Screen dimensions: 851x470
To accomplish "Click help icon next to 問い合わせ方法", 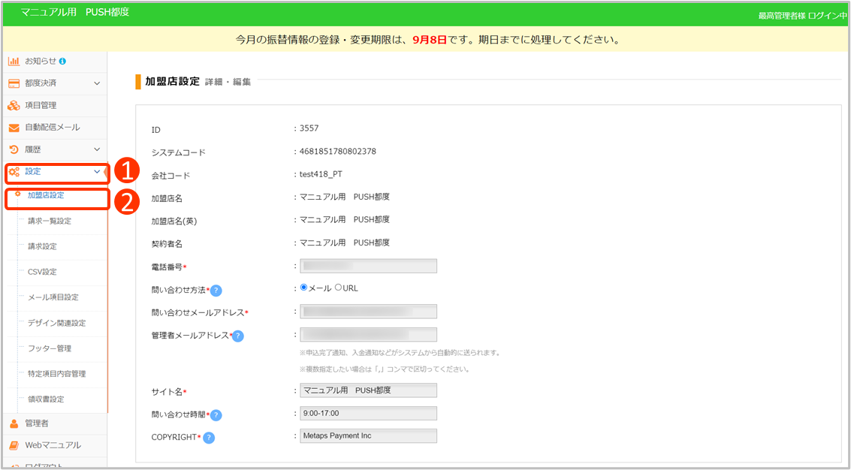I will (x=216, y=291).
